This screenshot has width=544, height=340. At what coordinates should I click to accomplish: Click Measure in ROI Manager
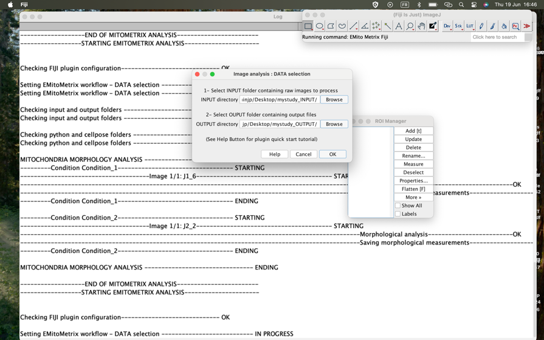pos(413,164)
